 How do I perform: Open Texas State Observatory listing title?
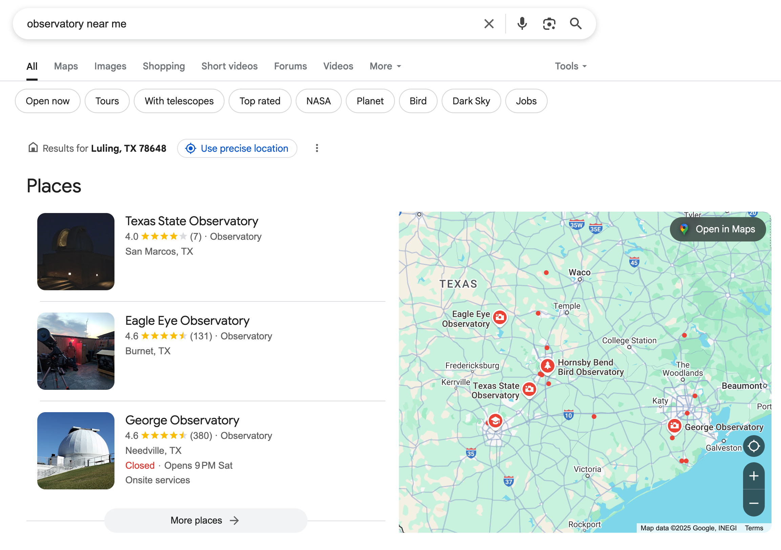click(x=192, y=221)
